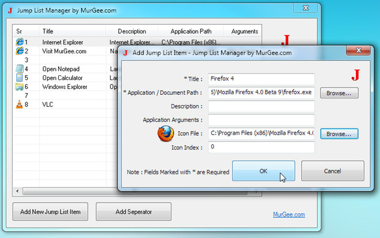
Task: Click the Description column header
Action: click(x=132, y=31)
